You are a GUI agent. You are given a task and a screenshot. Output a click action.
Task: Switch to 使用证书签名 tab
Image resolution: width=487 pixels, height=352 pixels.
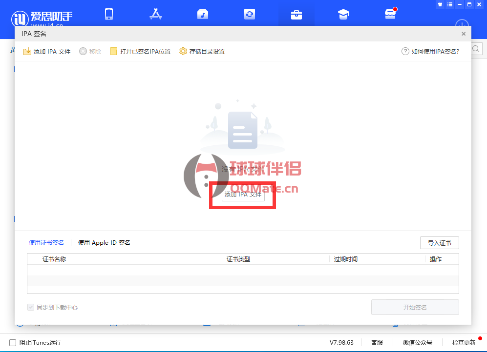point(46,242)
